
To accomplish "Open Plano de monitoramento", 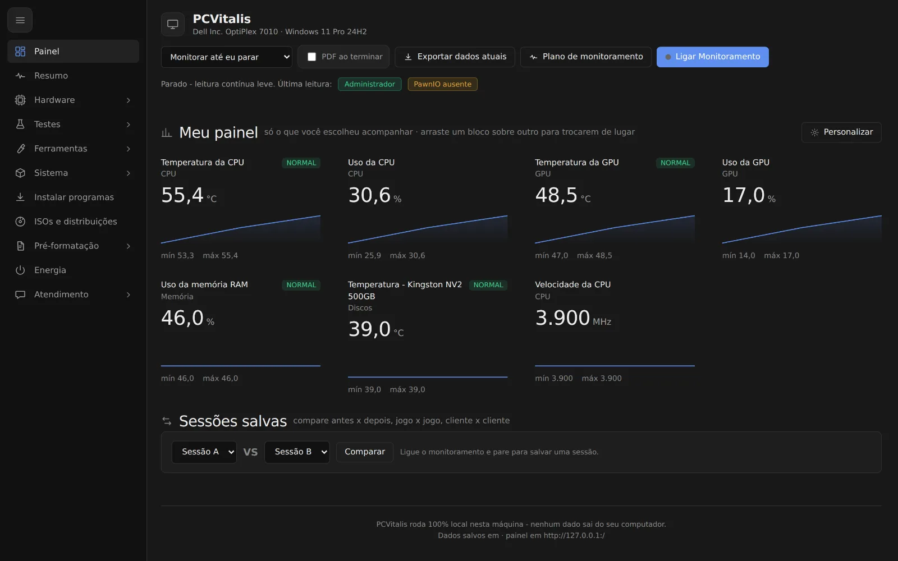I will click(x=586, y=57).
